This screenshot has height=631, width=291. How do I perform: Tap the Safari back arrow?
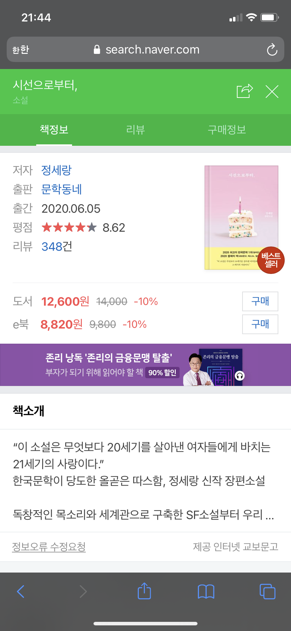[x=21, y=591]
